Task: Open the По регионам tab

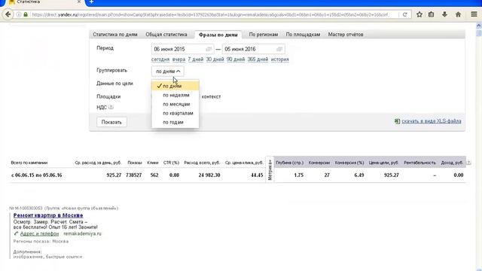Action: click(x=264, y=35)
